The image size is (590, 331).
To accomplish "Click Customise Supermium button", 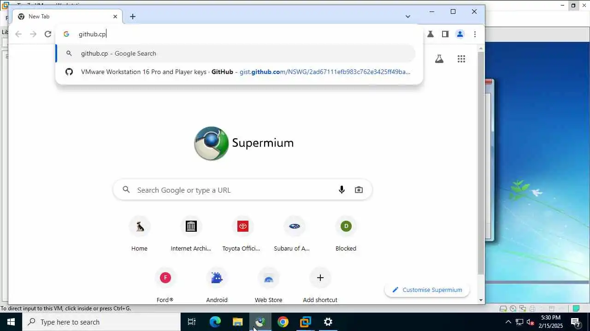I will point(427,290).
